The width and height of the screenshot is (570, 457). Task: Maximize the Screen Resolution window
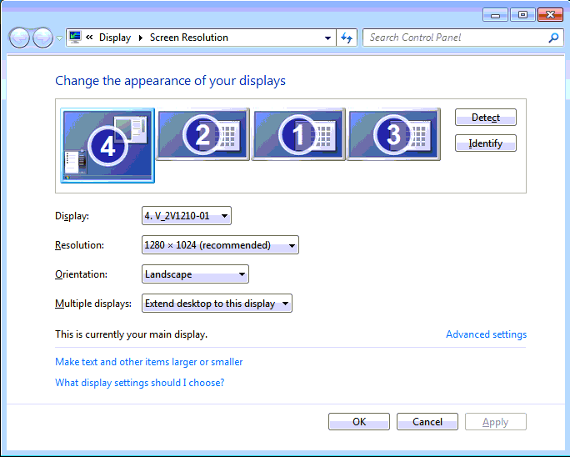(x=522, y=15)
